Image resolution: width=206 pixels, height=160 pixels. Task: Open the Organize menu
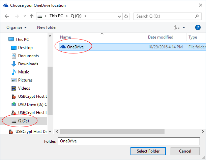point(17,27)
